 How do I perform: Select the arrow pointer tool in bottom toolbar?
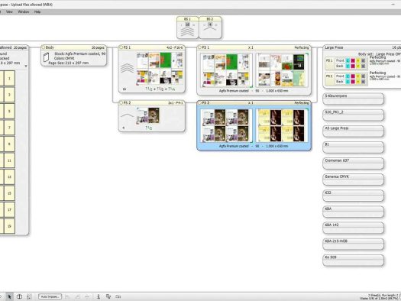coord(9,296)
